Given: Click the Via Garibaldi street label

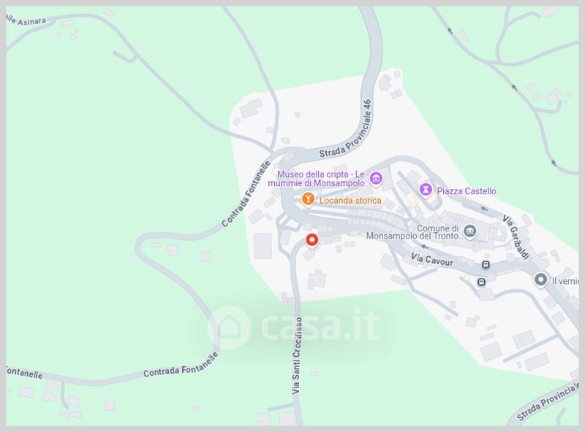Looking at the screenshot, I should coord(516,237).
